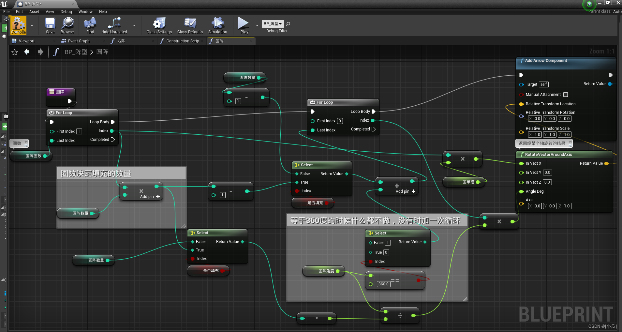Click the divide node operator
This screenshot has height=332, width=622.
point(400,315)
